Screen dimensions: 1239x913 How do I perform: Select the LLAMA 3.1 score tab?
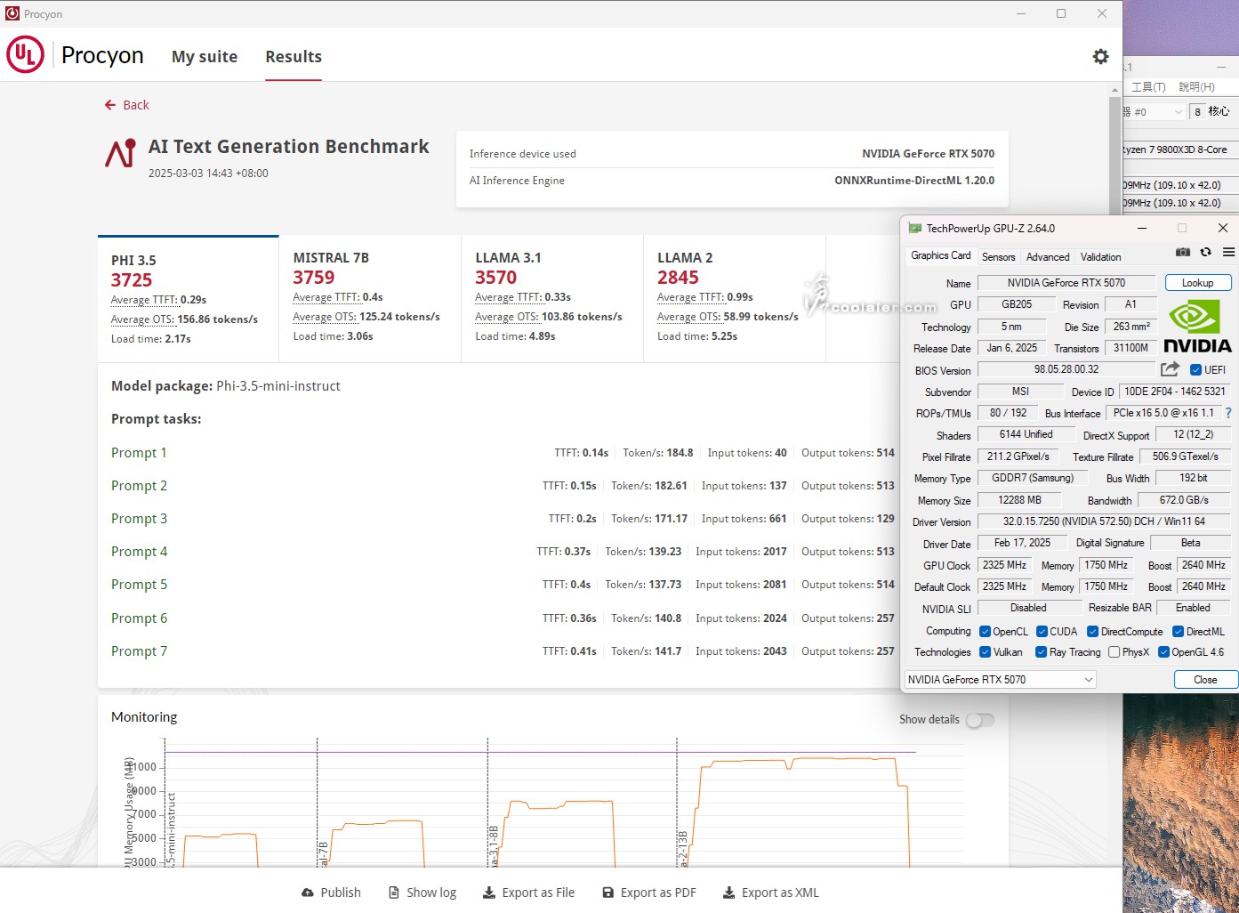552,299
